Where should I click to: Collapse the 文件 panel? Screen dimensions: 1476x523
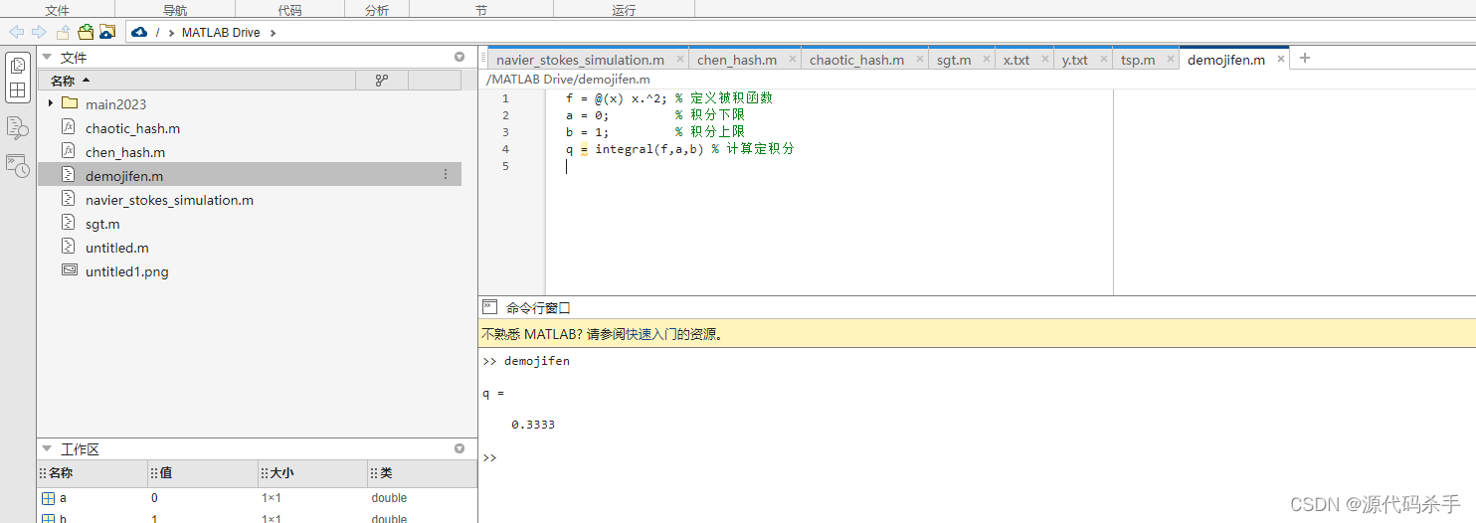click(47, 58)
